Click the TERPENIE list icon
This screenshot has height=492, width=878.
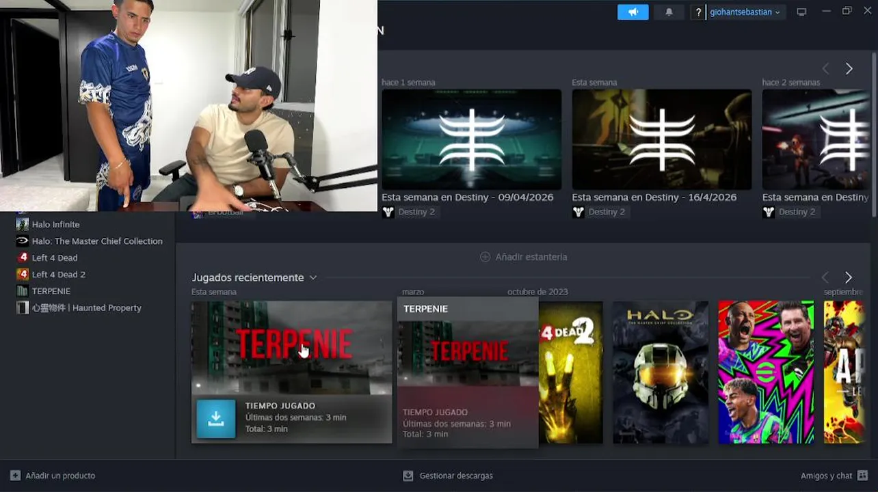[x=23, y=291]
